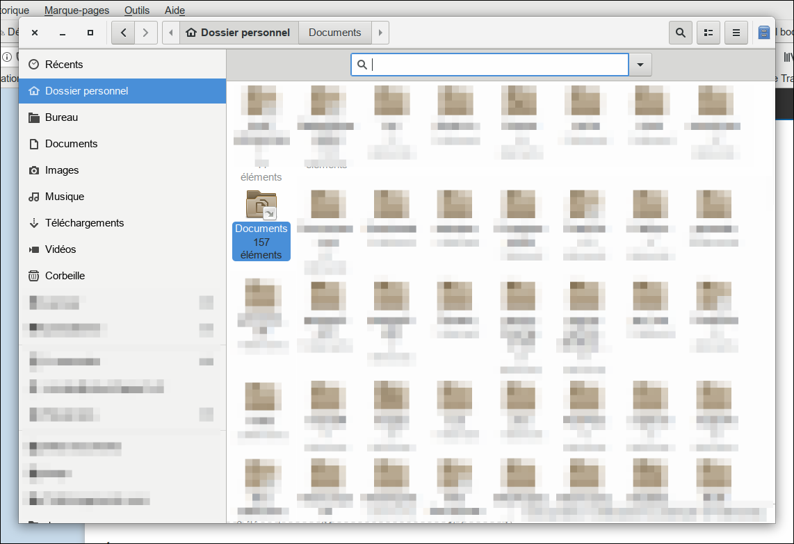Viewport: 794px width, 544px height.
Task: Open Corbeille trash in the sidebar
Action: [65, 276]
